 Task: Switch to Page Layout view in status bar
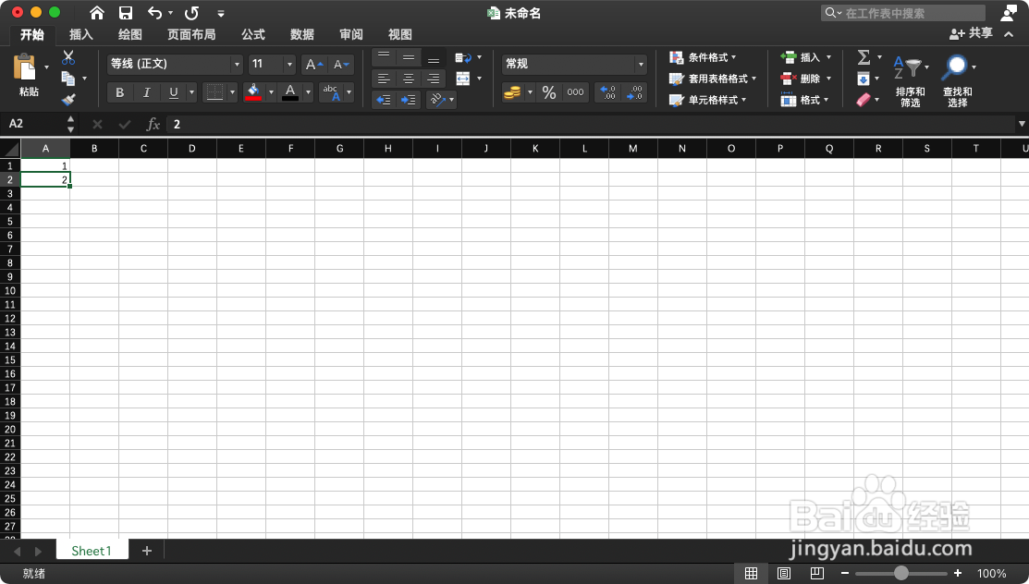[784, 574]
